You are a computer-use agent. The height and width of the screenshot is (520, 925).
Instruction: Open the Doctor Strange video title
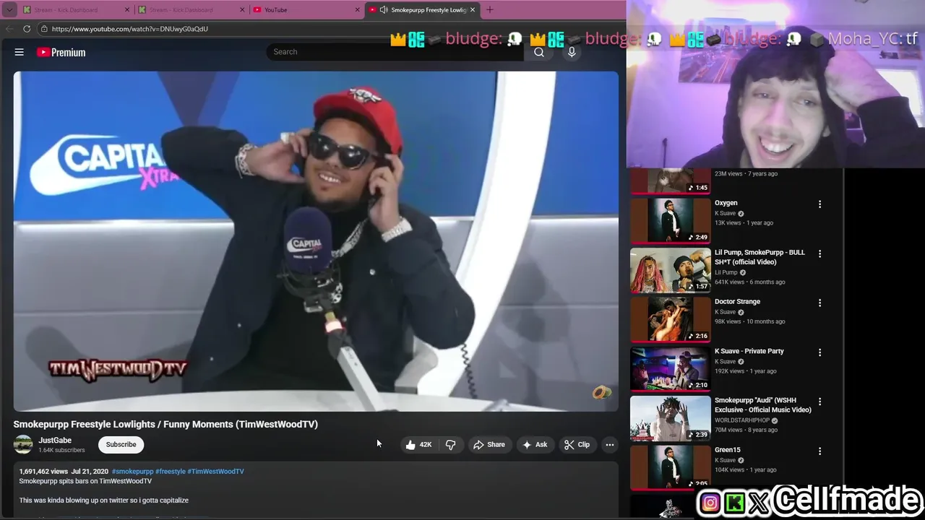click(x=737, y=302)
